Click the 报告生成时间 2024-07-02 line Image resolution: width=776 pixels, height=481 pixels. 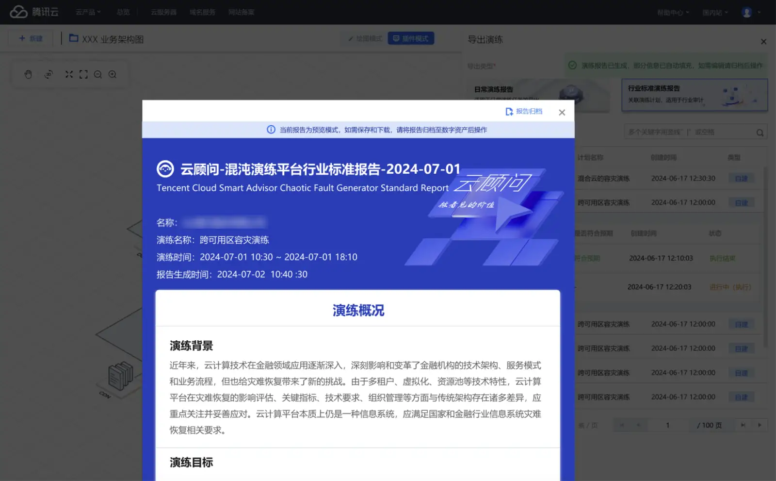[x=232, y=274]
